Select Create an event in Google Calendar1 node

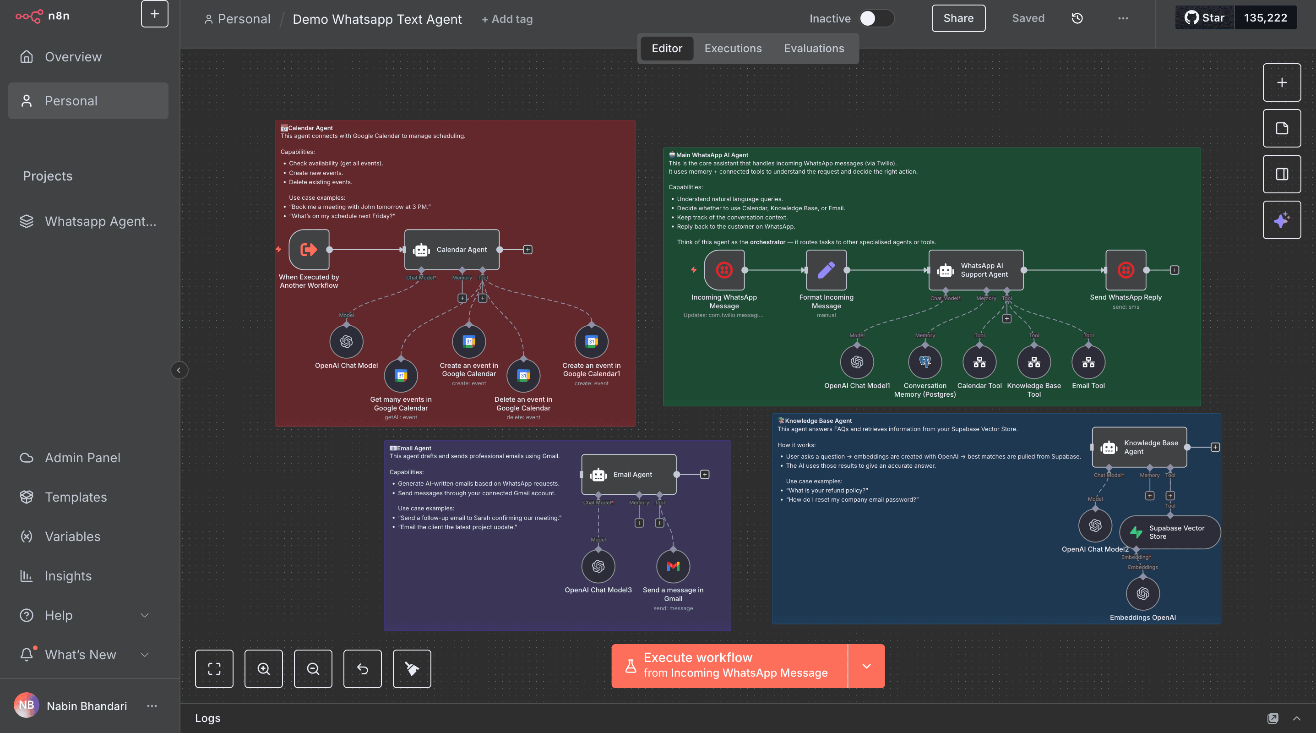coord(592,341)
